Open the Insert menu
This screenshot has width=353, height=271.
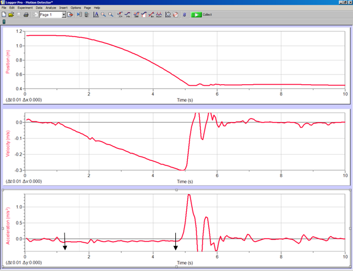tap(63, 7)
